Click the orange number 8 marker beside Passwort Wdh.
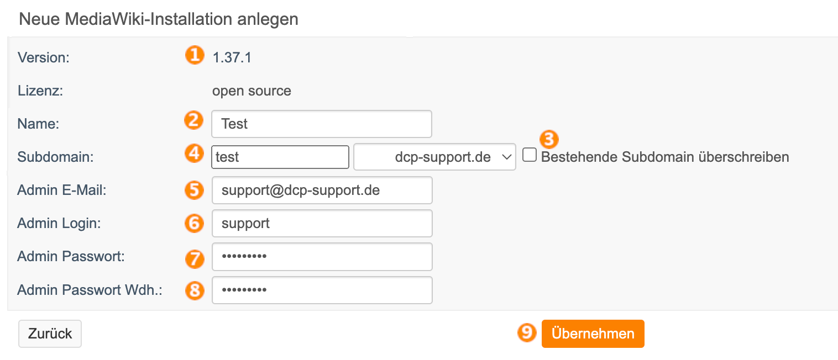Screen dimensions: 838x360 click(x=194, y=290)
